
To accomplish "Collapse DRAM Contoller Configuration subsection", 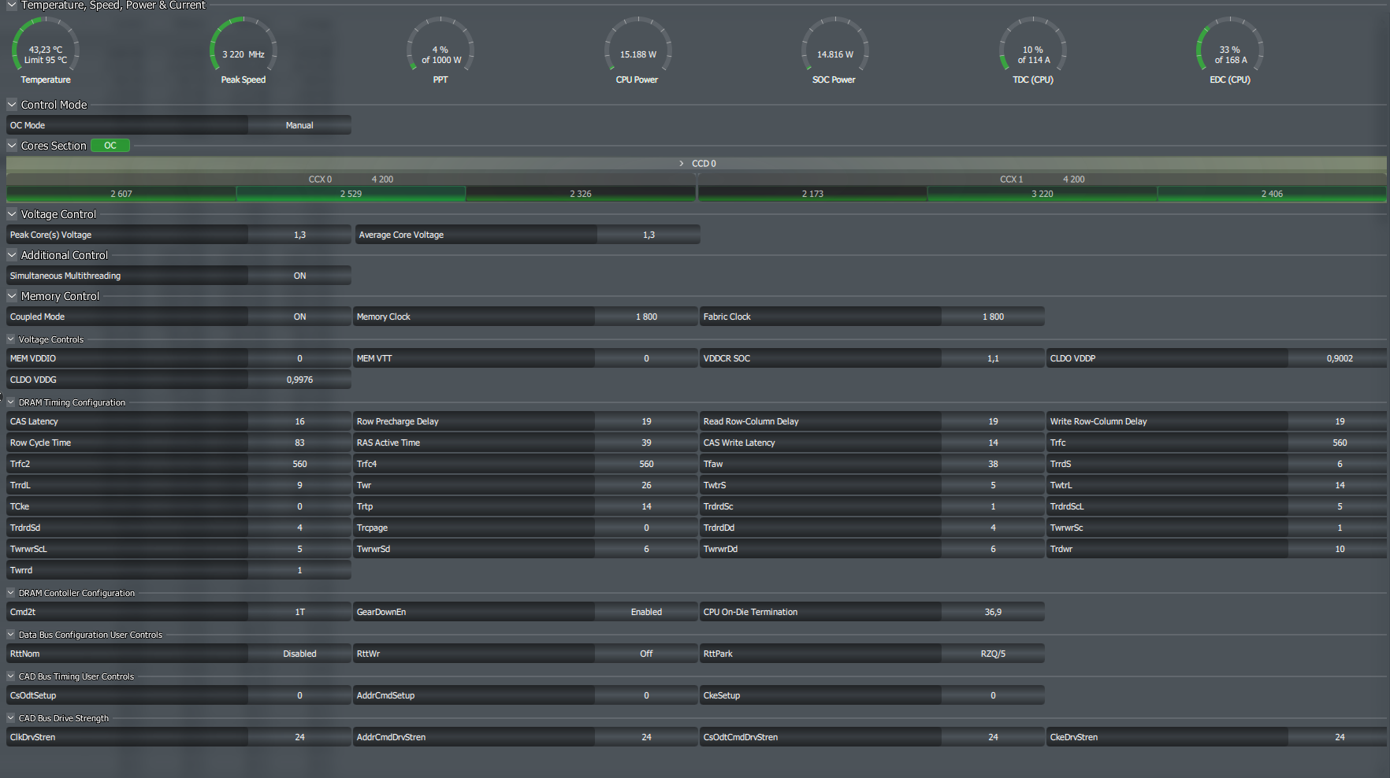I will point(11,592).
